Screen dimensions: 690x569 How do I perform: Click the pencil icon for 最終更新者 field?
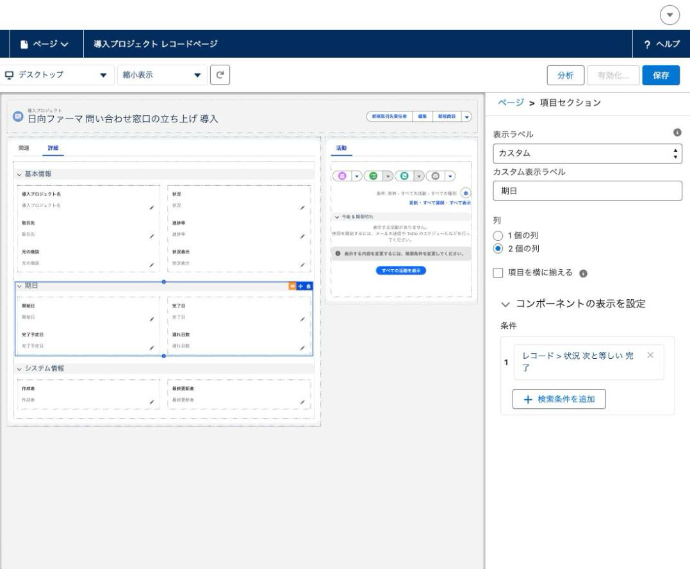pyautogui.click(x=302, y=402)
